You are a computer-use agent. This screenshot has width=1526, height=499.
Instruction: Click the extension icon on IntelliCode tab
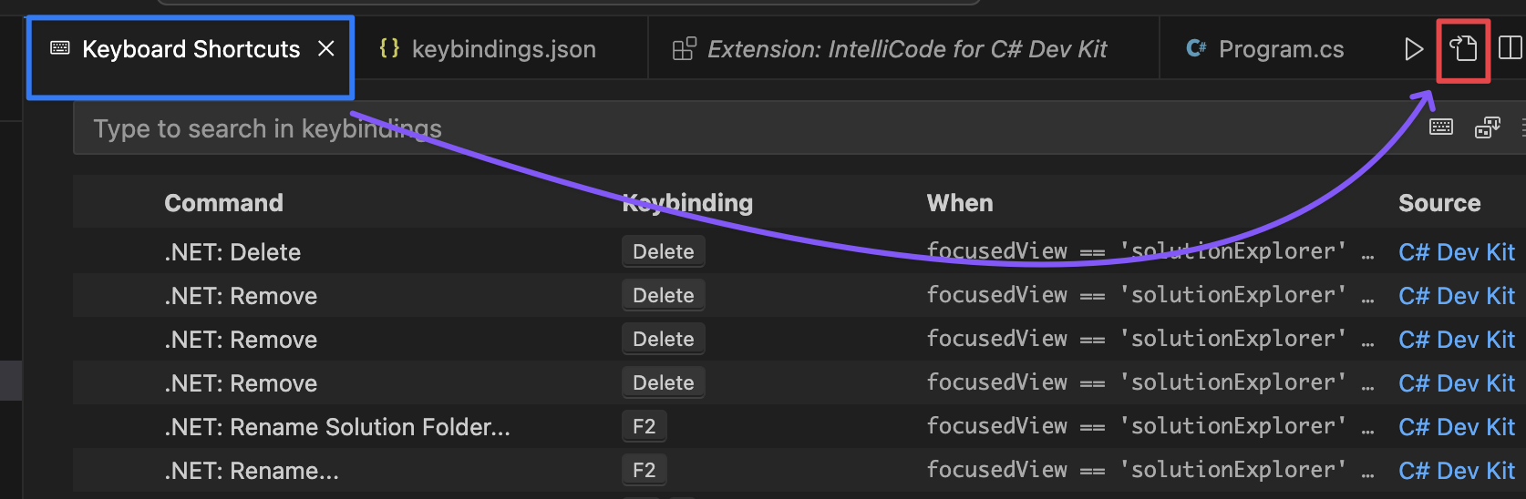(685, 49)
